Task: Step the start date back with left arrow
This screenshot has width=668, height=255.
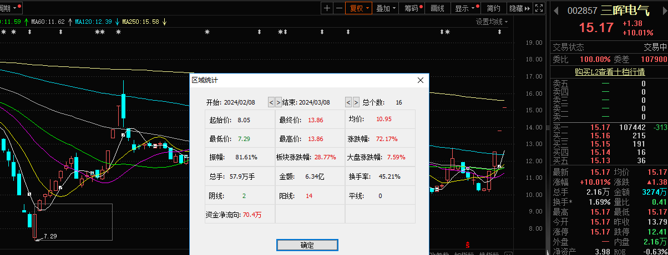Action: (271, 102)
